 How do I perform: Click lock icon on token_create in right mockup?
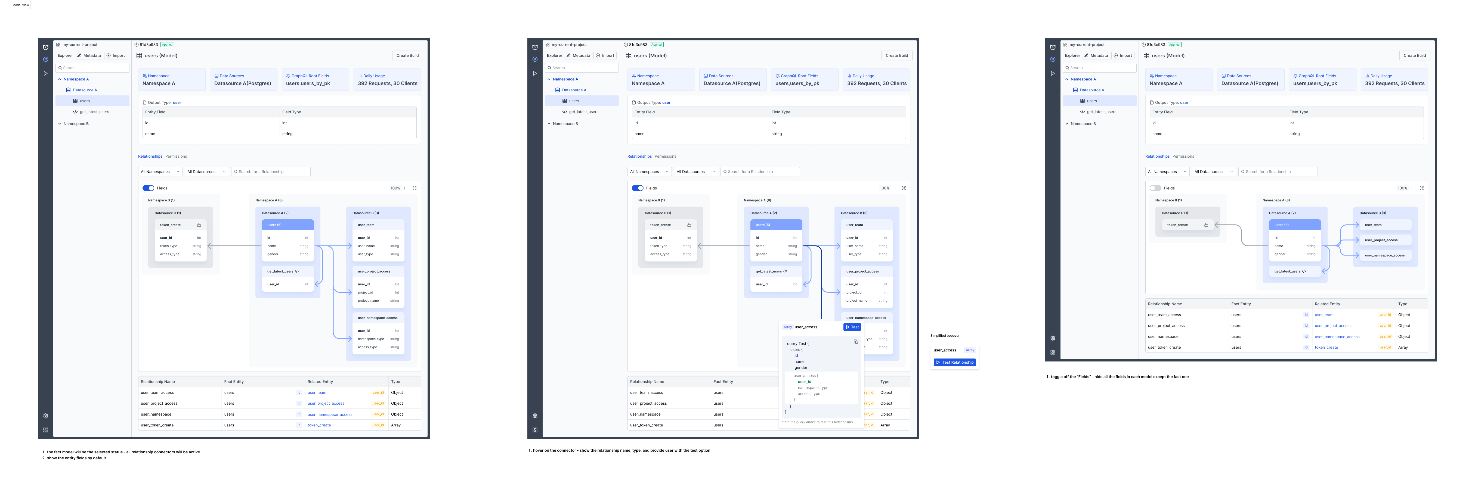1206,225
